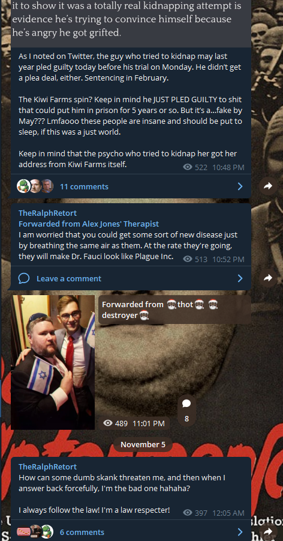Forward the law respecter post
This screenshot has width=283, height=541.
point(268,531)
